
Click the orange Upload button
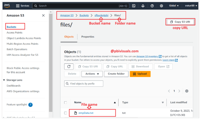pos(140,74)
